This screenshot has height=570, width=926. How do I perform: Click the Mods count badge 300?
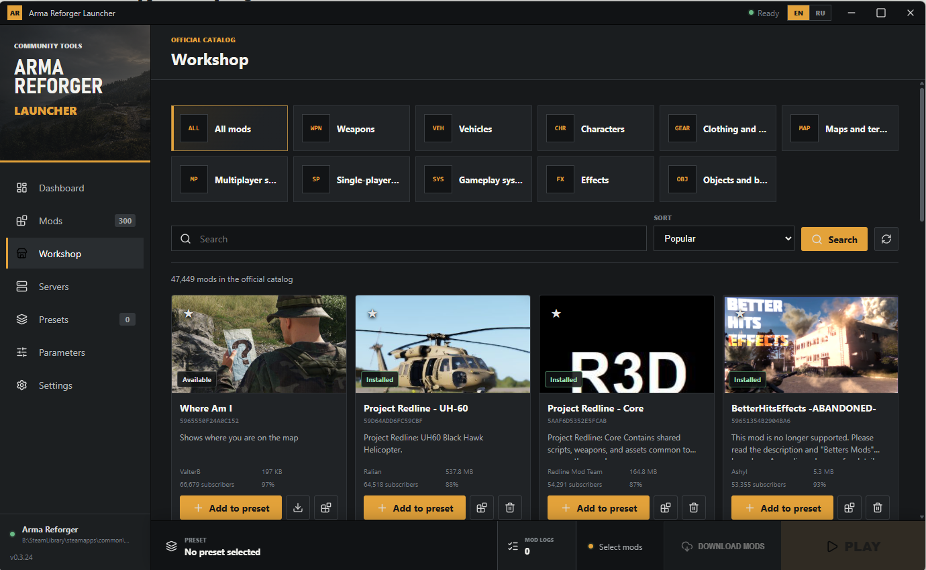[x=125, y=221]
